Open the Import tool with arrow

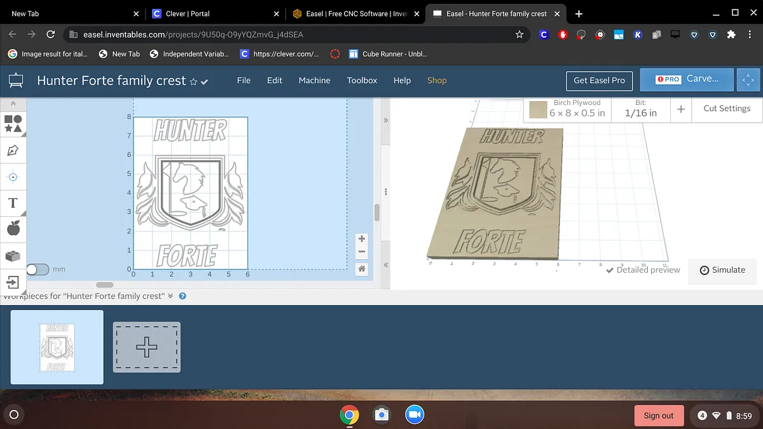(13, 282)
